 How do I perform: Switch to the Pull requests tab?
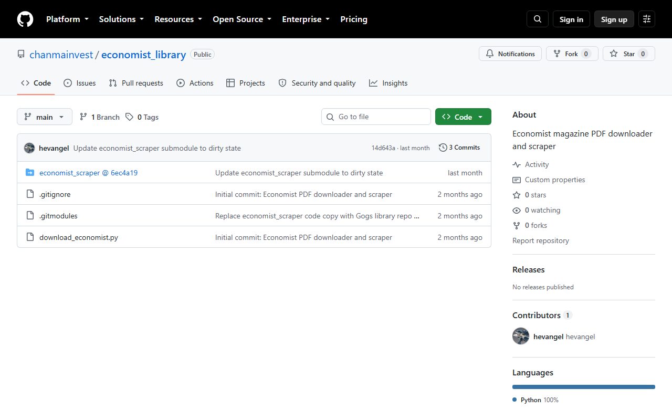pyautogui.click(x=136, y=83)
